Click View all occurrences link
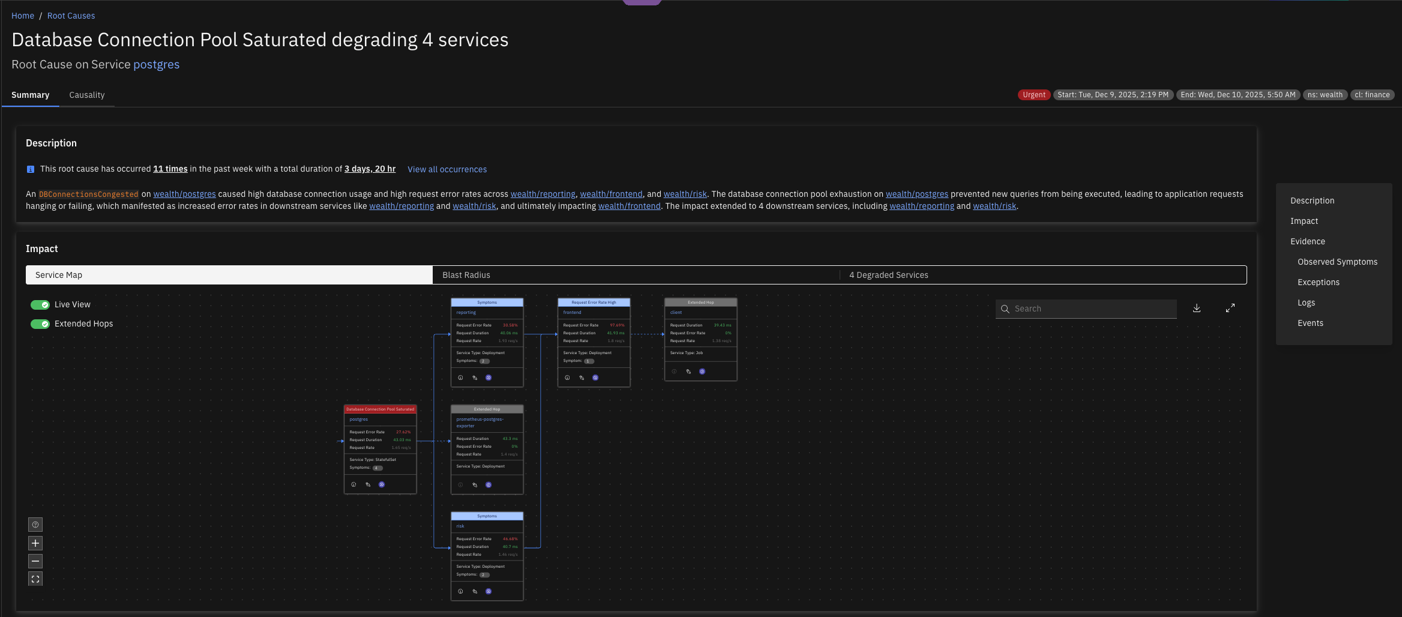 [447, 169]
